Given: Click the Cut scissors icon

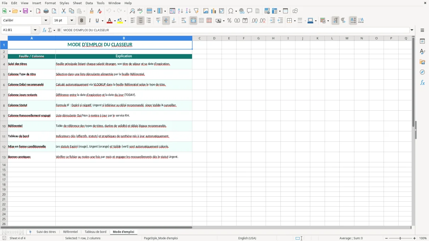Looking at the screenshot, I should pyautogui.click(x=64, y=11).
